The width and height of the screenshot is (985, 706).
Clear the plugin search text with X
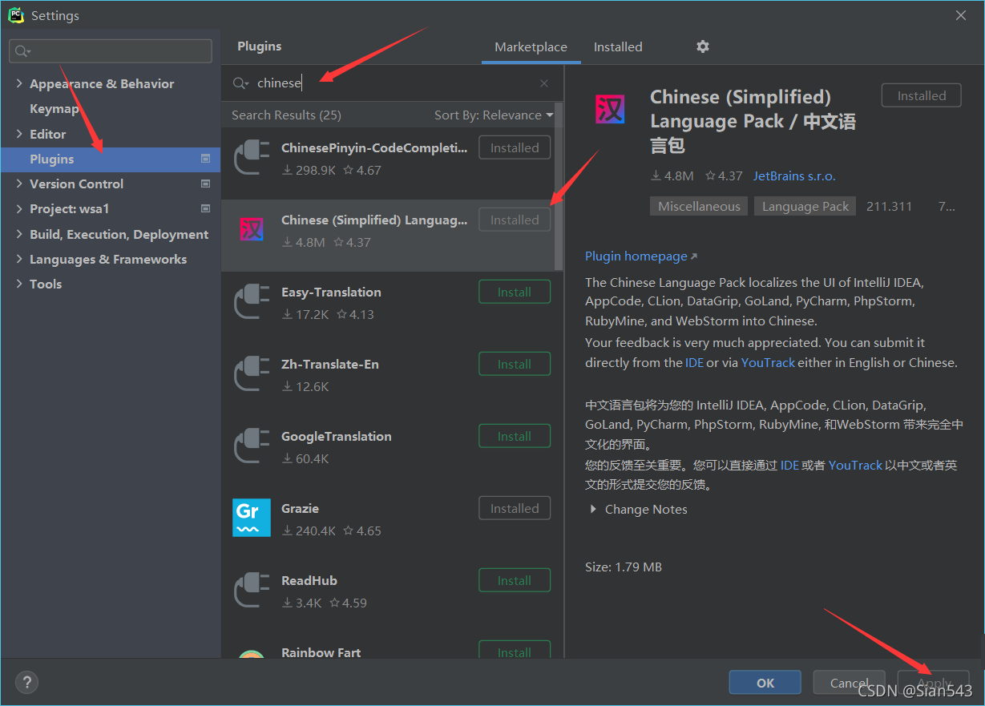(x=544, y=83)
